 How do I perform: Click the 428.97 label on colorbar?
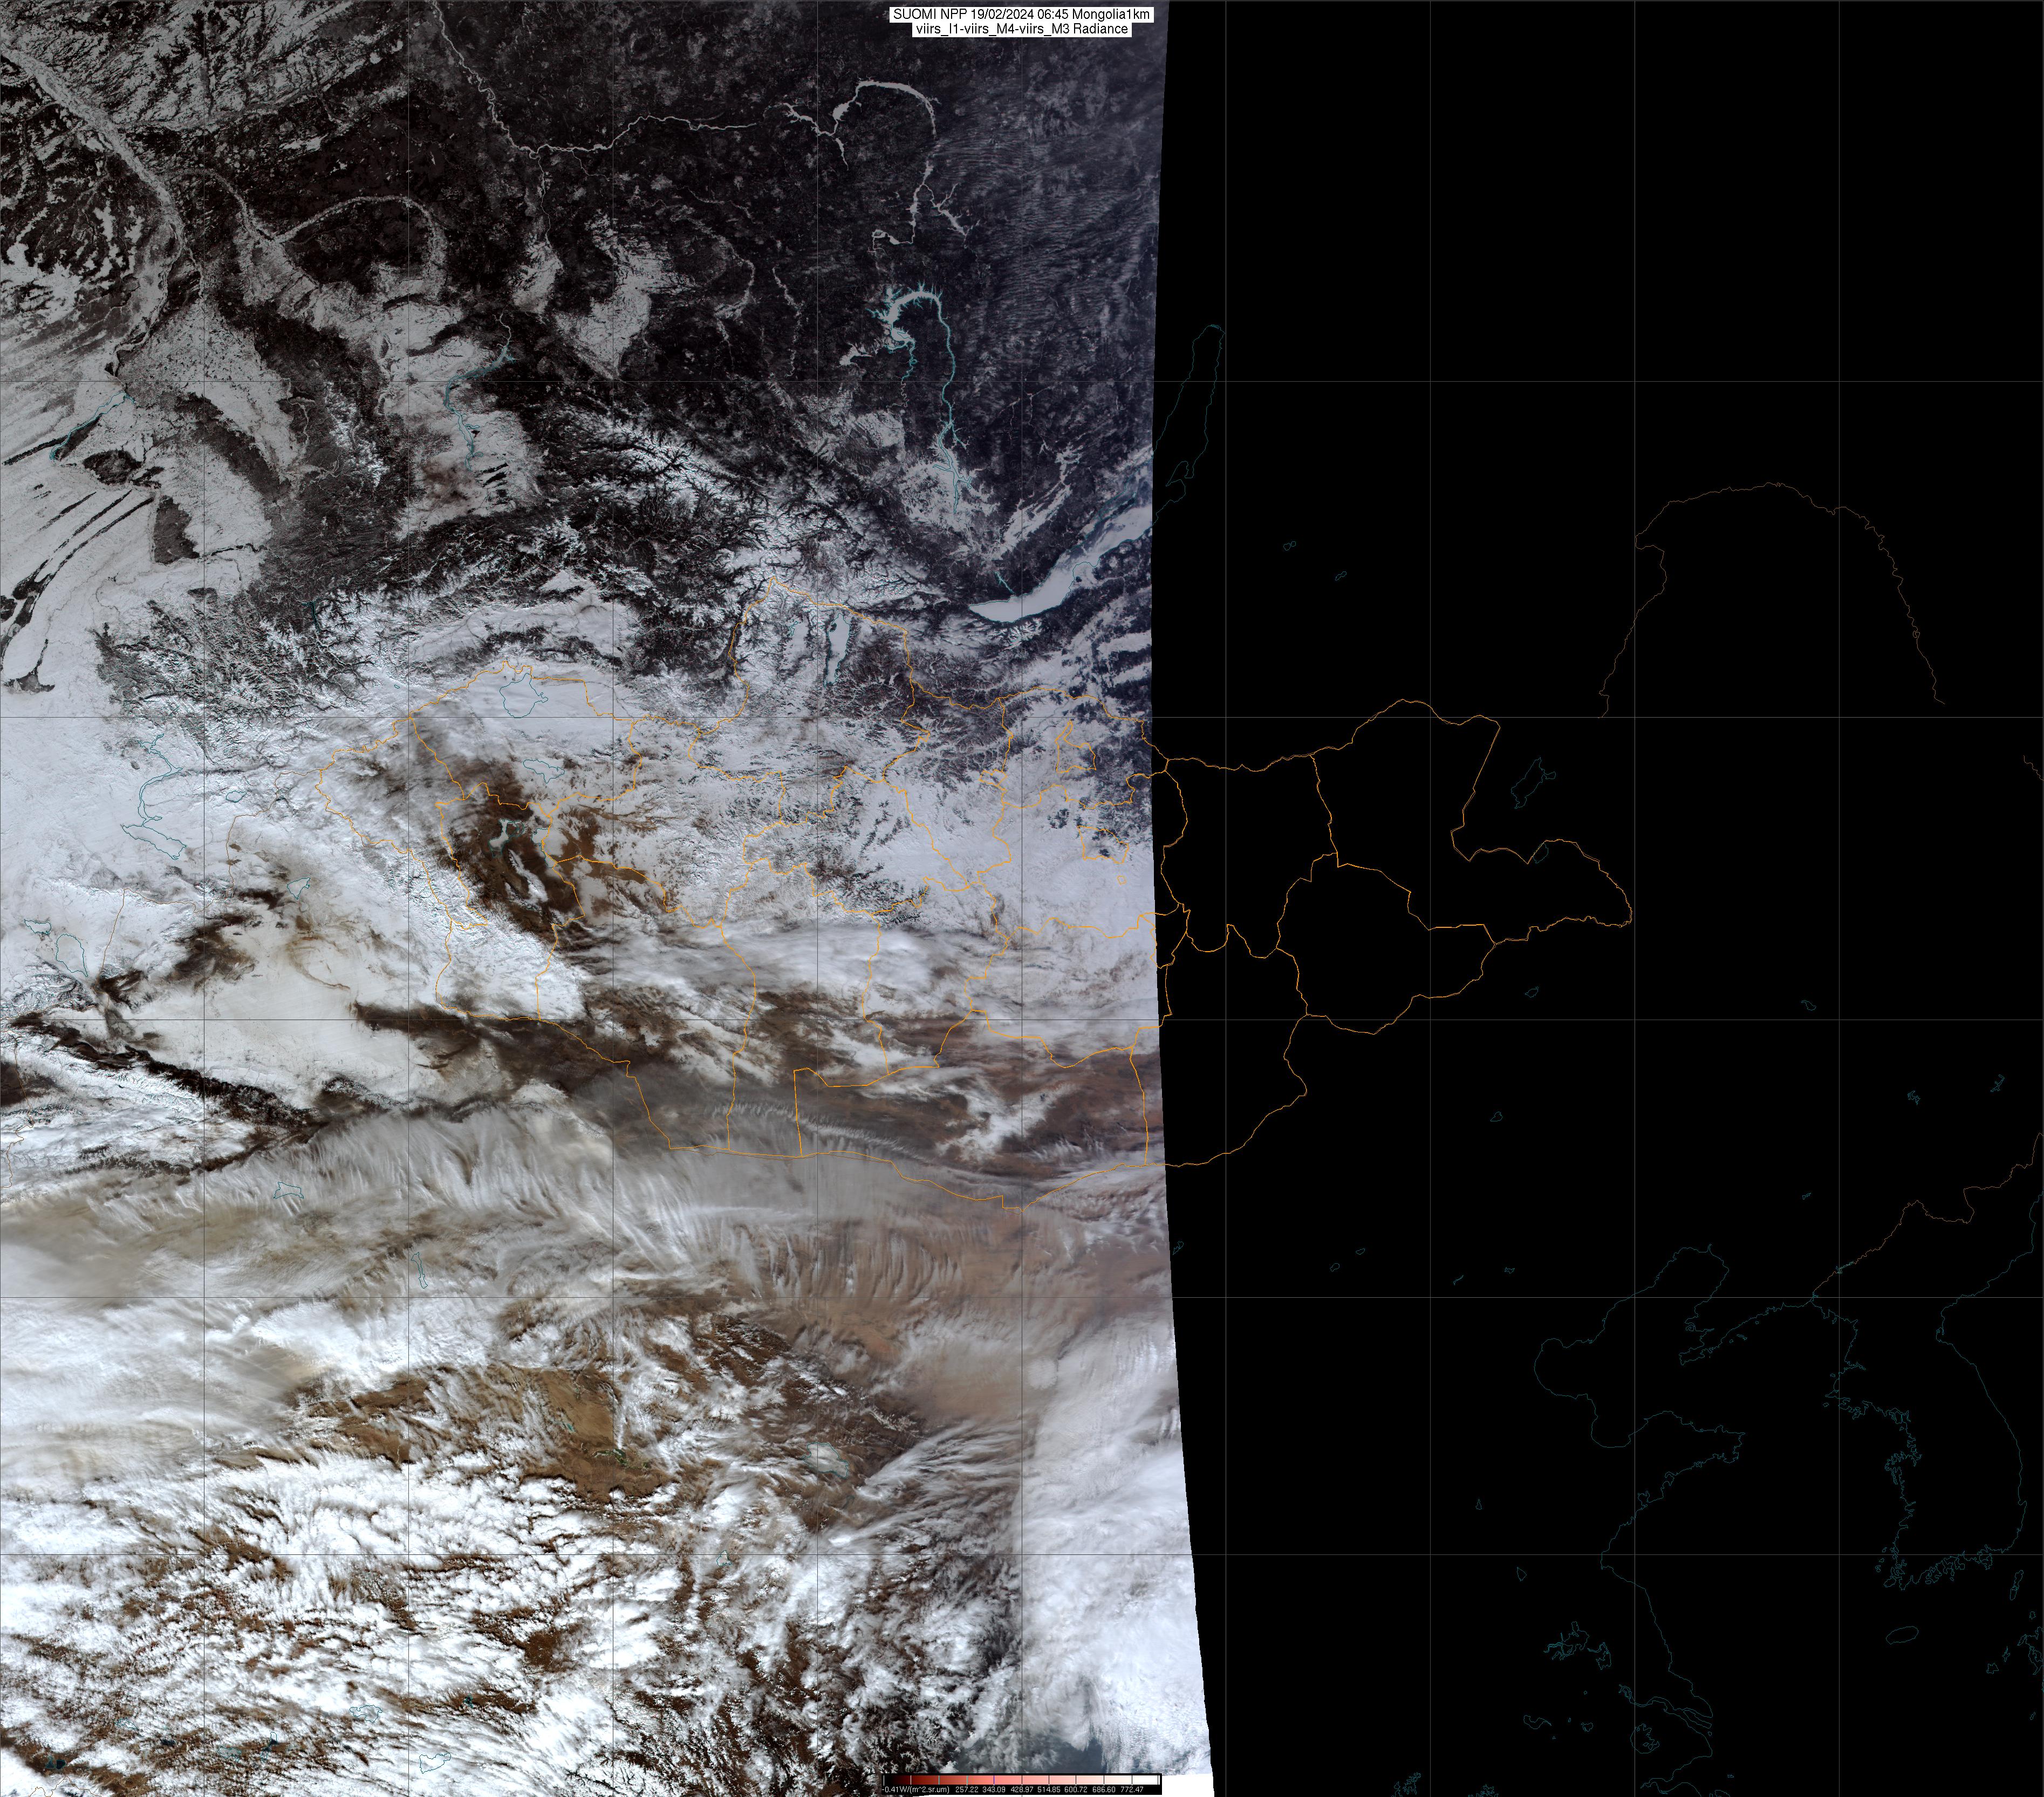pos(1022,1789)
